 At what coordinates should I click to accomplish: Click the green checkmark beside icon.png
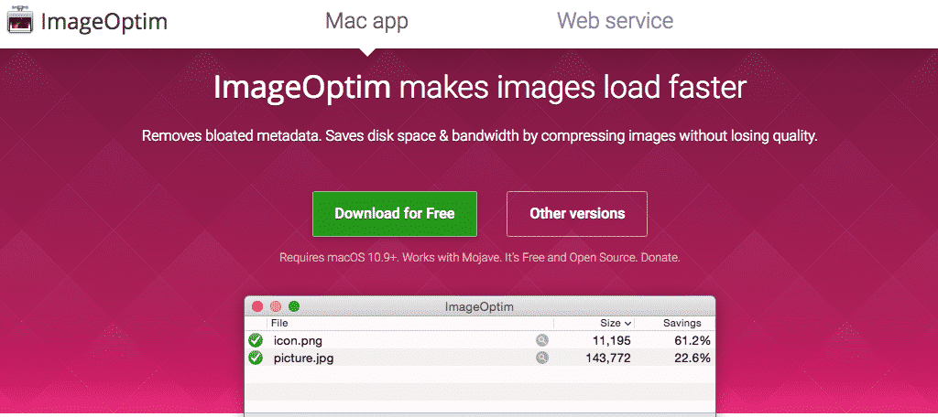pyautogui.click(x=256, y=340)
